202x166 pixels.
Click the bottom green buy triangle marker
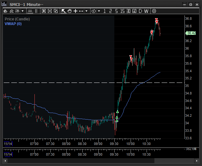[x=117, y=120]
